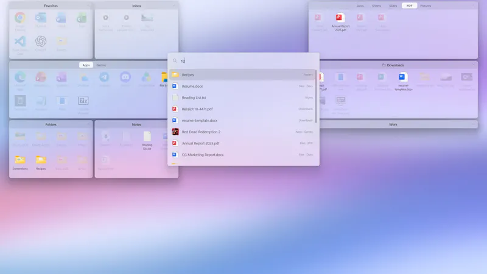Click the magnifier icon in search box
Screen dimensions: 487x274
pos(175,61)
